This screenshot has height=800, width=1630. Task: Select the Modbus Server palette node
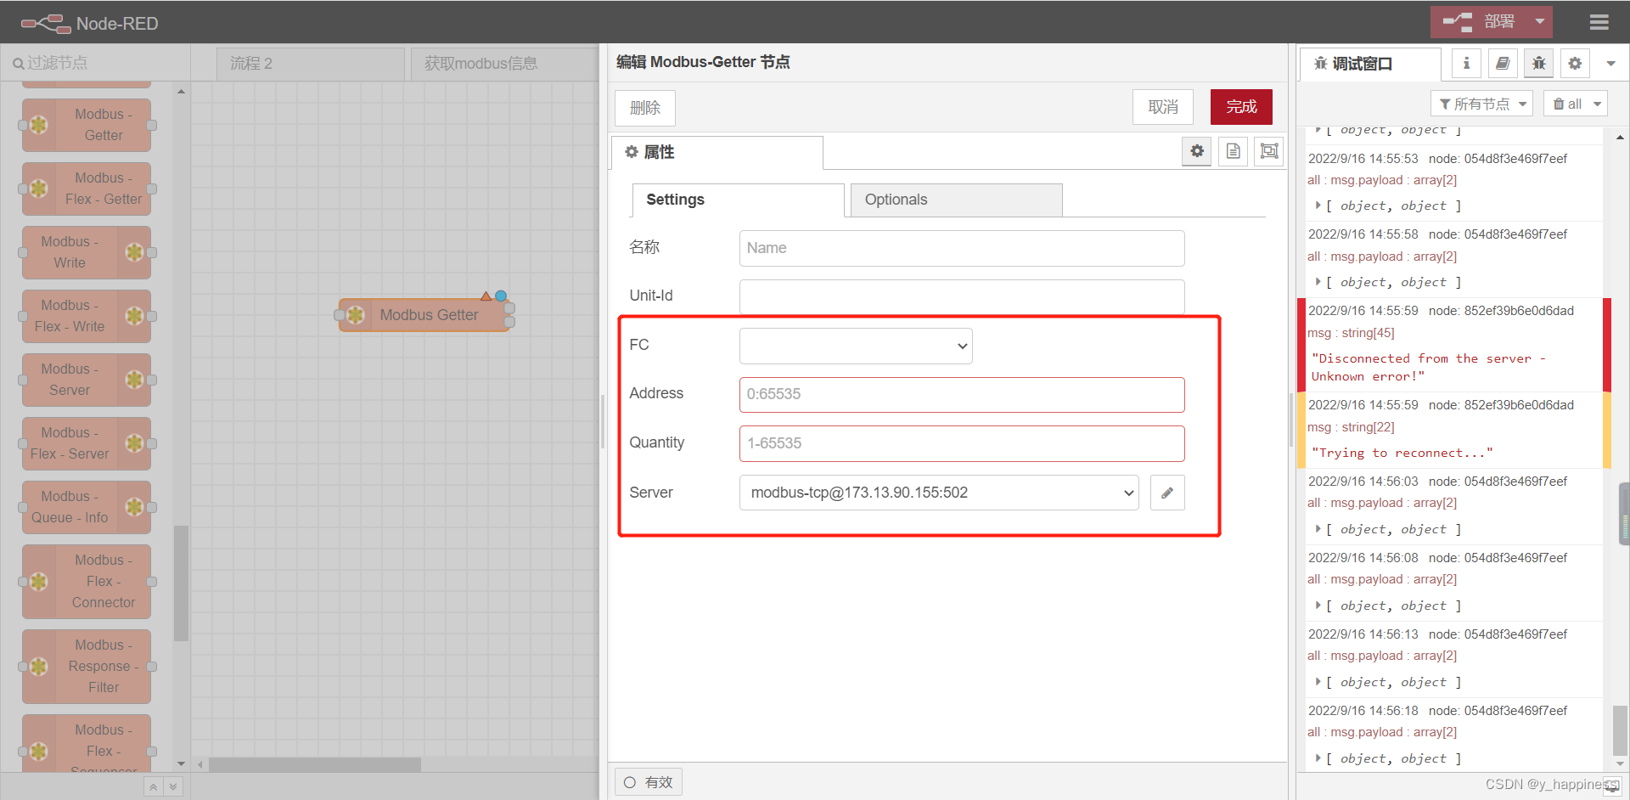(87, 380)
